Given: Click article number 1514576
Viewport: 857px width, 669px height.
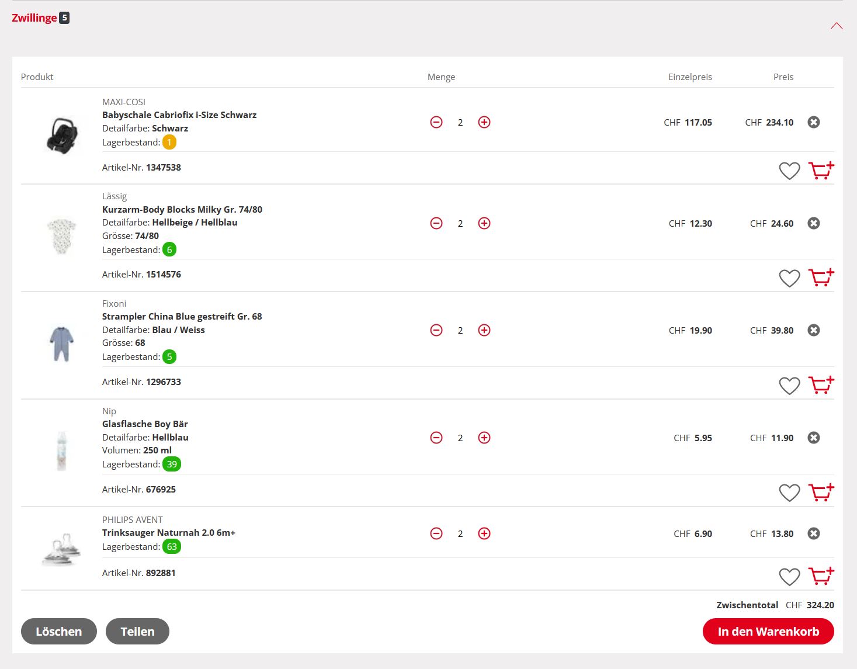Looking at the screenshot, I should [x=164, y=275].
